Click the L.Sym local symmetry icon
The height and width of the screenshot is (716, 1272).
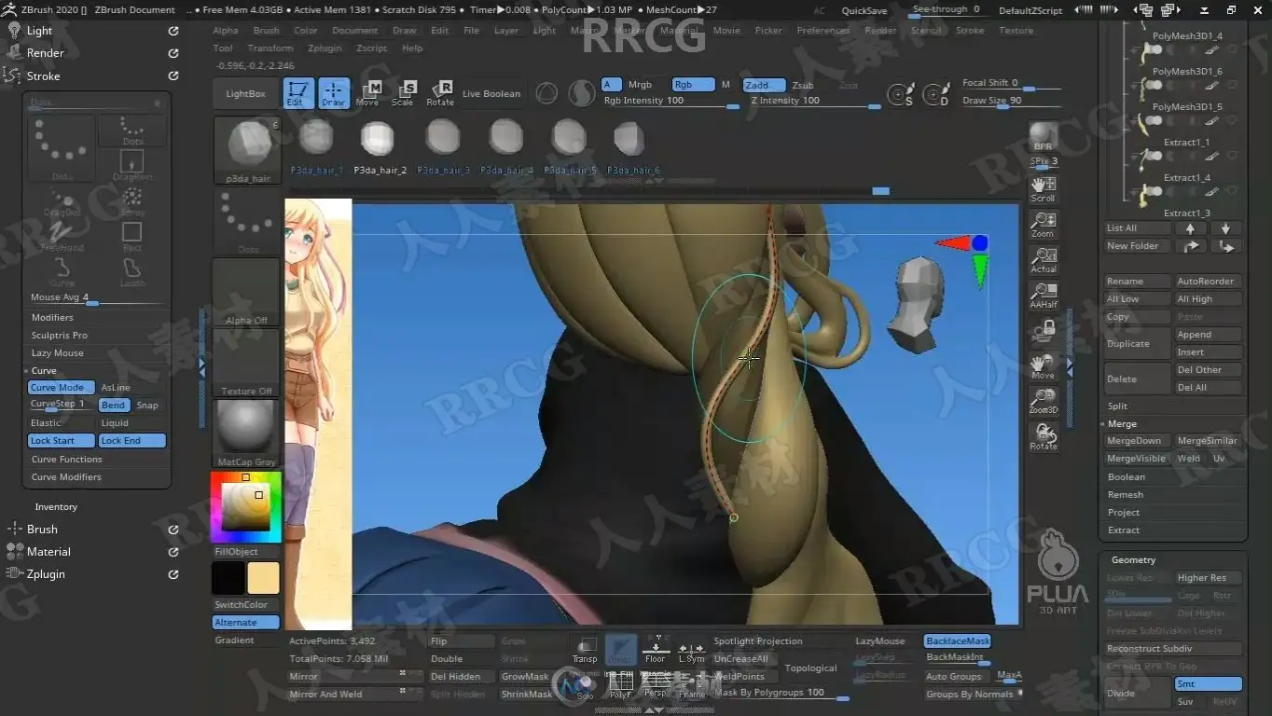coord(691,650)
